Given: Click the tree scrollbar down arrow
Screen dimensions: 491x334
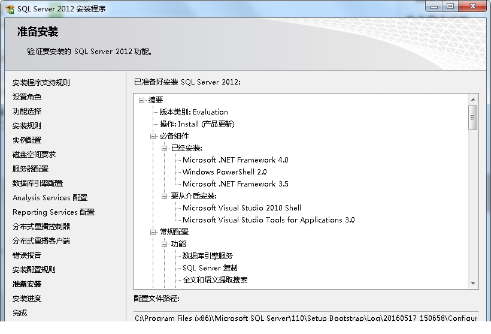Looking at the screenshot, I should [x=473, y=284].
